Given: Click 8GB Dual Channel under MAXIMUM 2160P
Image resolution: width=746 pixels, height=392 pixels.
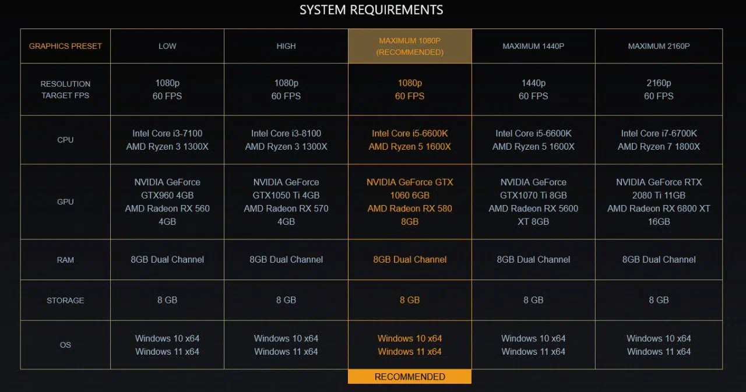Looking at the screenshot, I should (x=659, y=260).
